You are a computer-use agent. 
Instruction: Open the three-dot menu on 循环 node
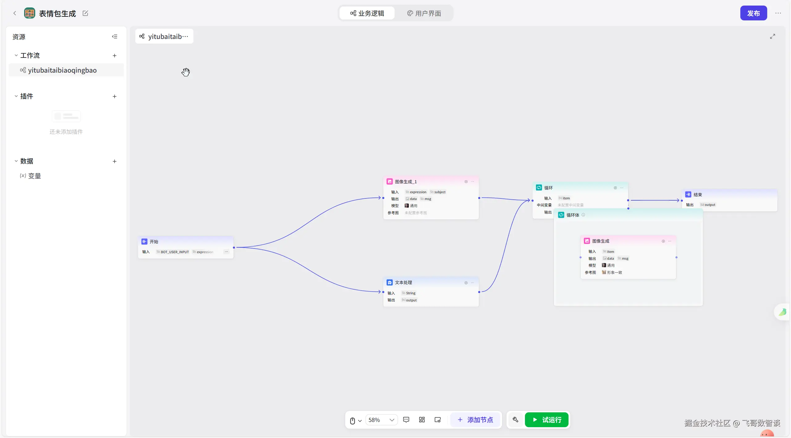click(622, 188)
